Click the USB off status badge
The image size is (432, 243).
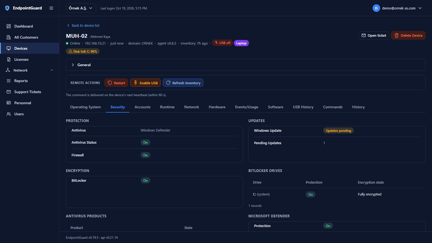point(222,43)
